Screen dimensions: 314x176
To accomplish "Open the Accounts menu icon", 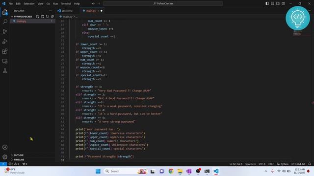I will pos(5,147).
